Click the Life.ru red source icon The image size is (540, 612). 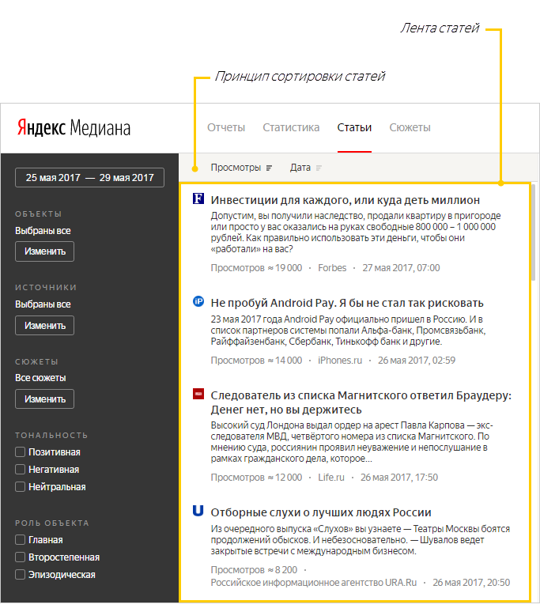pos(198,394)
